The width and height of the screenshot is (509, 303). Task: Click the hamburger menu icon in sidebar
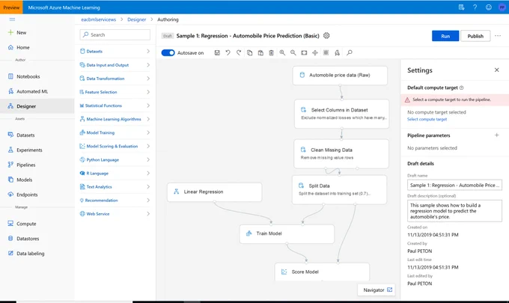coord(12,19)
